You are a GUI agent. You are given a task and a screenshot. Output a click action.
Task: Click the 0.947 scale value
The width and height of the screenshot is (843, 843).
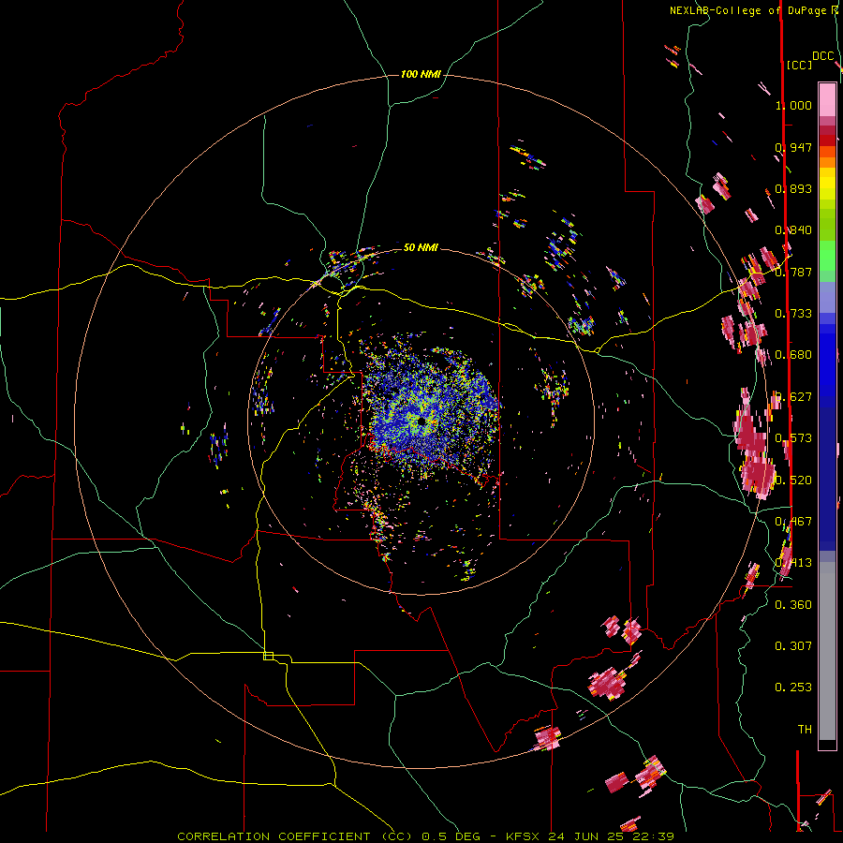click(x=793, y=147)
